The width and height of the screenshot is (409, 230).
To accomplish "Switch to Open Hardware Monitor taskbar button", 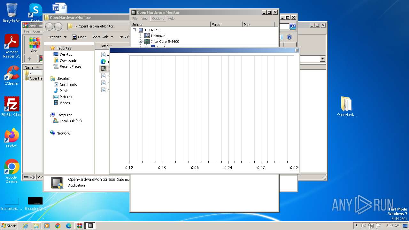I will [90, 226].
